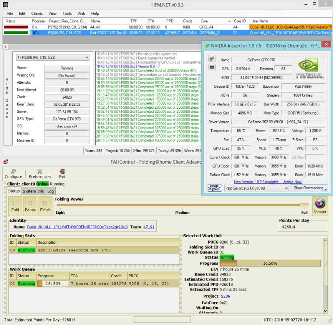
Task: Switch to the System Info tab
Action: coord(33,191)
